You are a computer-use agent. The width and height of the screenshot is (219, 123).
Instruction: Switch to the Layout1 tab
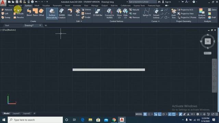(x=16, y=113)
